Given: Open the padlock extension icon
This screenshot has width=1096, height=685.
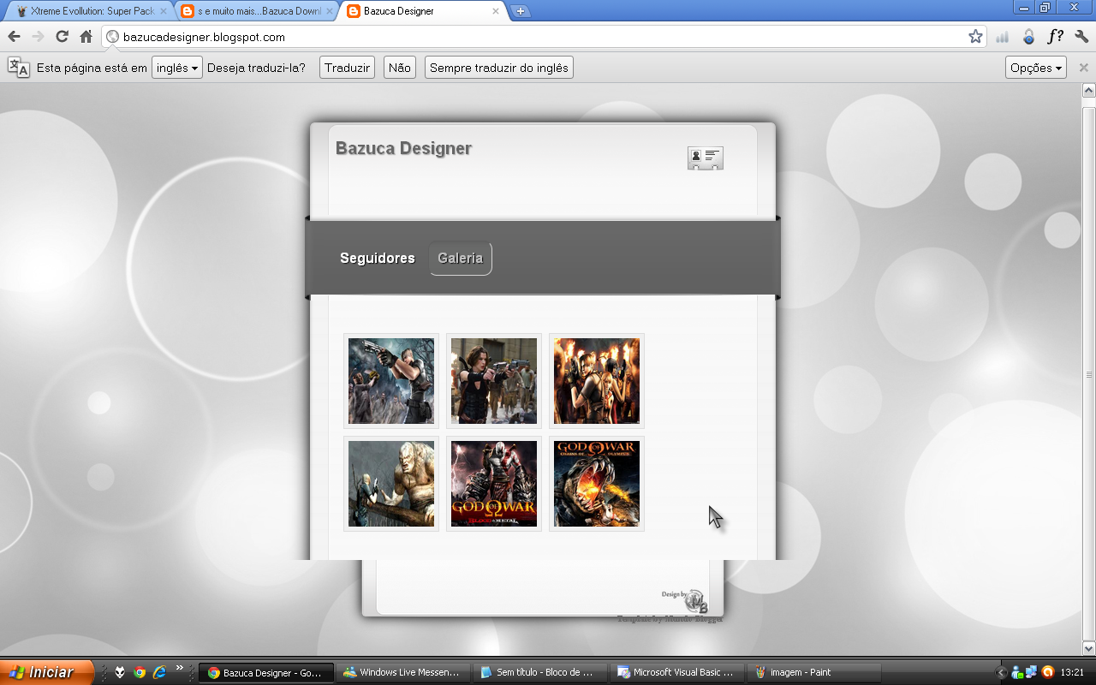Looking at the screenshot, I should coord(1028,37).
